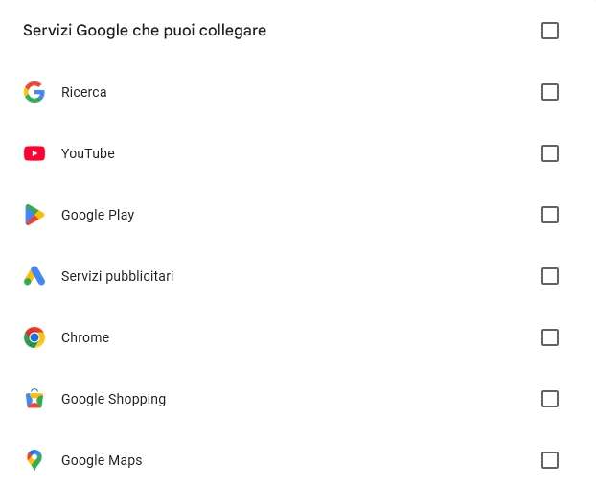
Task: Click the Google Shopping bag icon
Action: pos(34,399)
